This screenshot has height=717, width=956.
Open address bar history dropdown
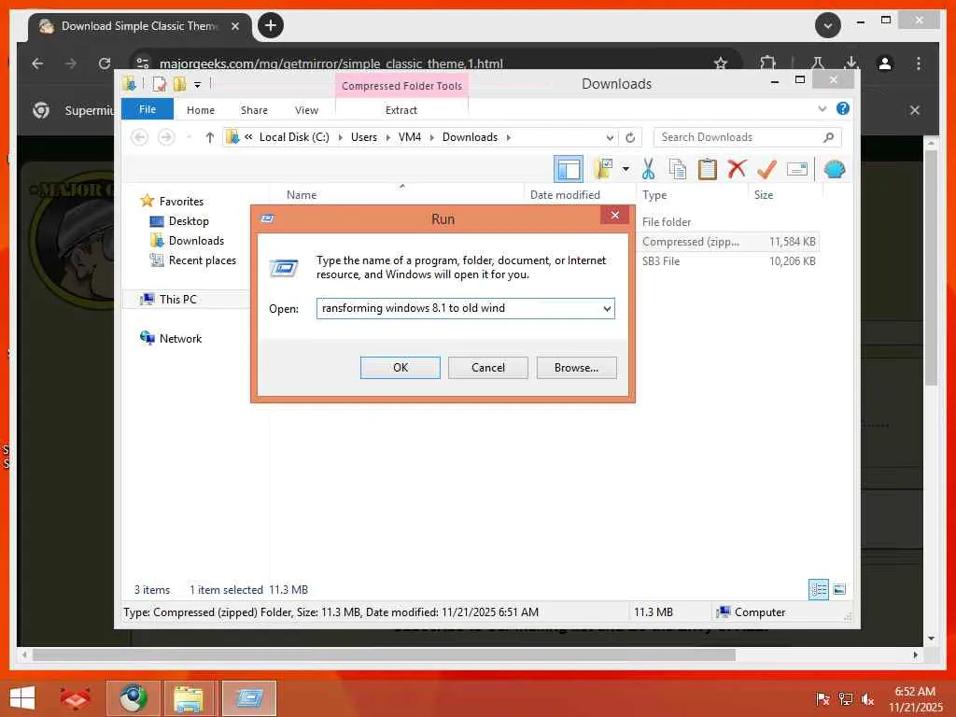pyautogui.click(x=609, y=137)
